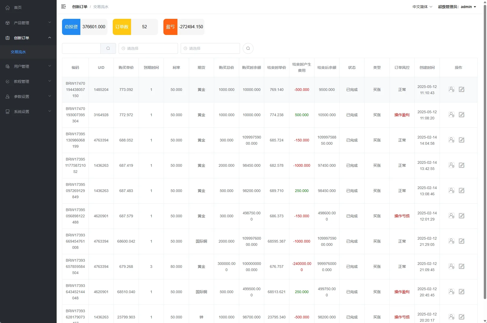
Task: Collapse the sidebar with the hamburger icon
Action: click(63, 7)
